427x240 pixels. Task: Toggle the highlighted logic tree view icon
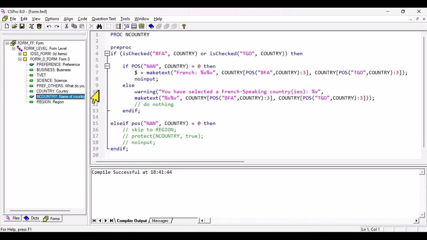pyautogui.click(x=126, y=26)
